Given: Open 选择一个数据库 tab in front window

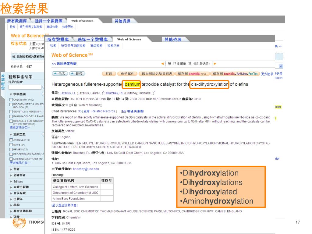Looking at the screenshot, I should click(x=93, y=39).
